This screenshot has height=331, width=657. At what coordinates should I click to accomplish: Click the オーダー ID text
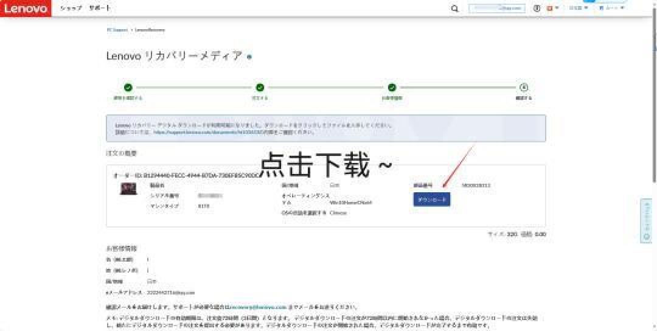[x=187, y=175]
